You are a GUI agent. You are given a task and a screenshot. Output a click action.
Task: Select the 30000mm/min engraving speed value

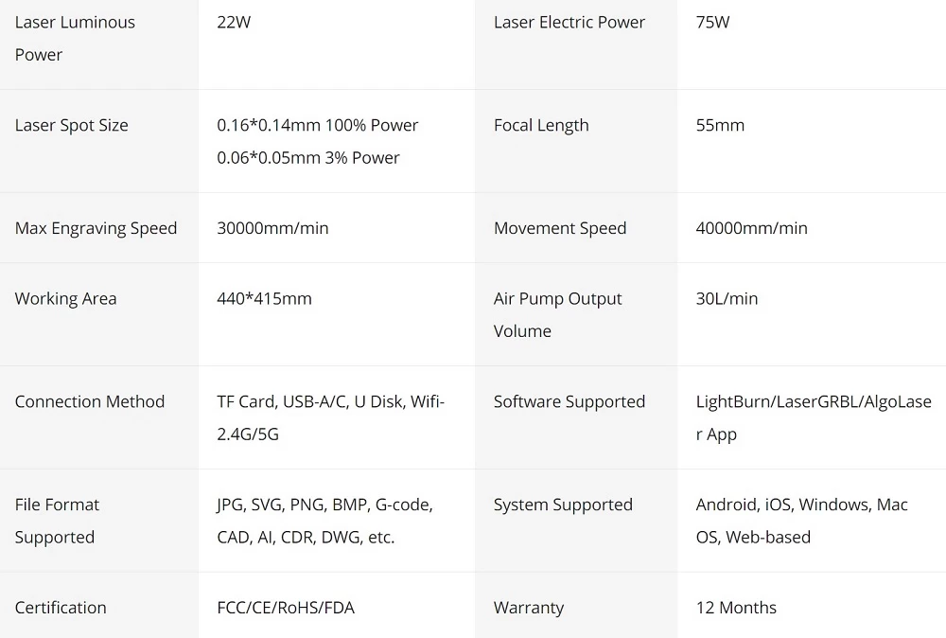click(272, 228)
